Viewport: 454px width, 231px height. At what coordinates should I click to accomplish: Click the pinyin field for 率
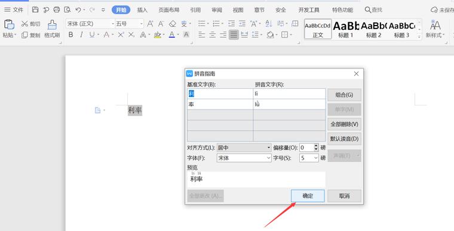(289, 104)
